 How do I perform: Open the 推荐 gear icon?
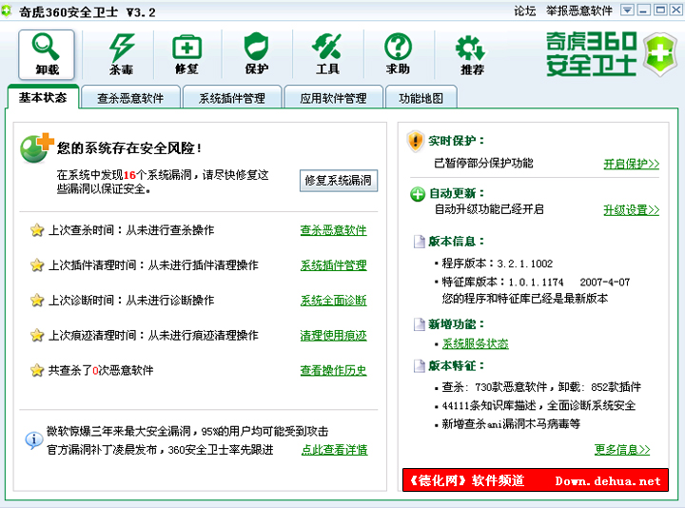[471, 54]
